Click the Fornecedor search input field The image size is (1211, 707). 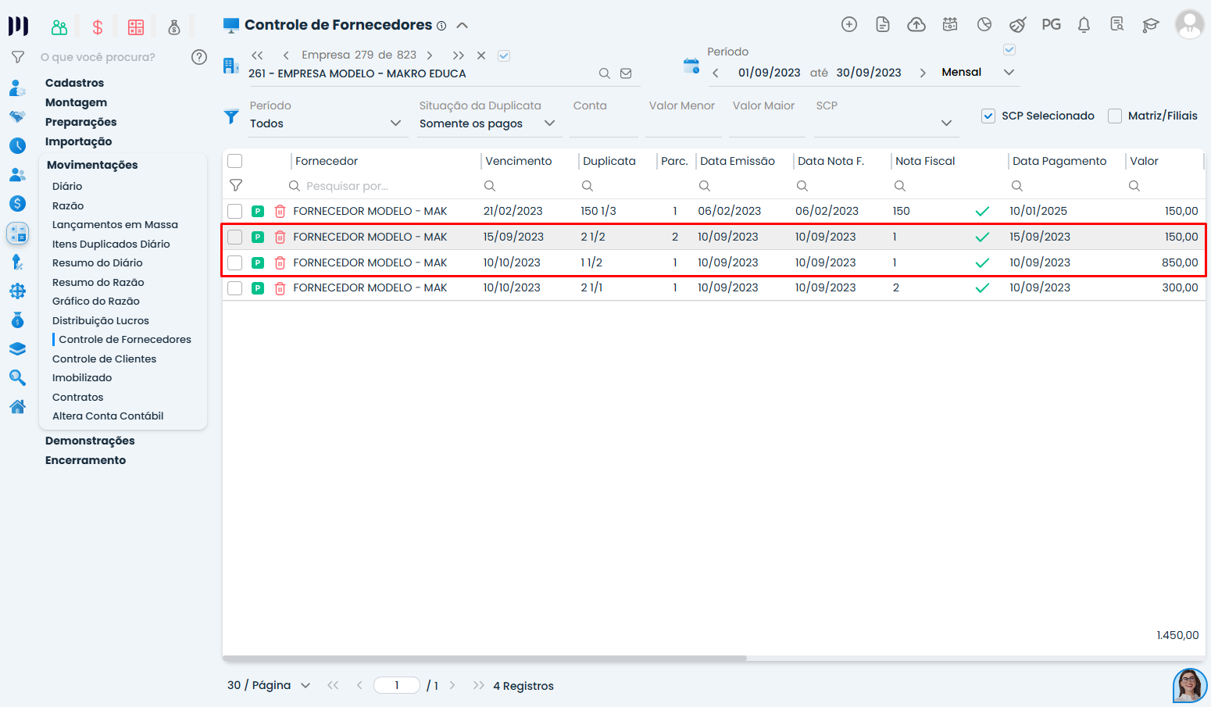383,186
